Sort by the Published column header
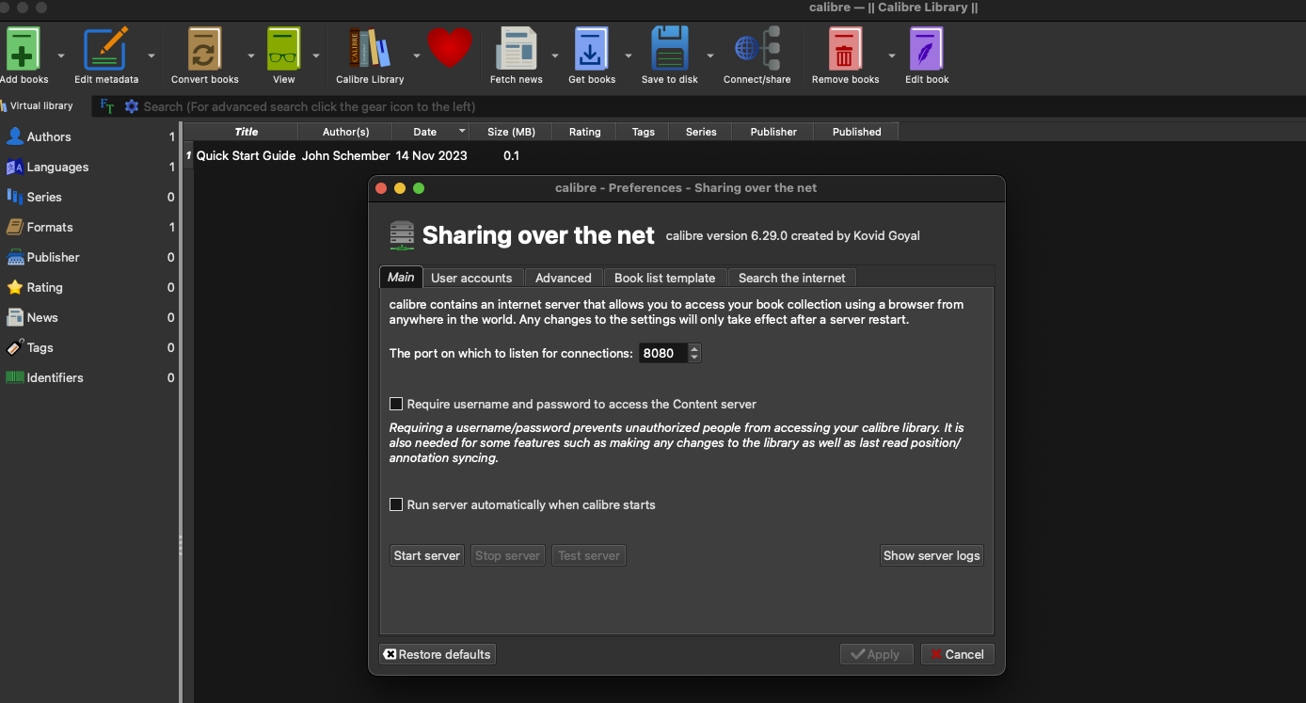Image resolution: width=1306 pixels, height=703 pixels. [x=856, y=132]
